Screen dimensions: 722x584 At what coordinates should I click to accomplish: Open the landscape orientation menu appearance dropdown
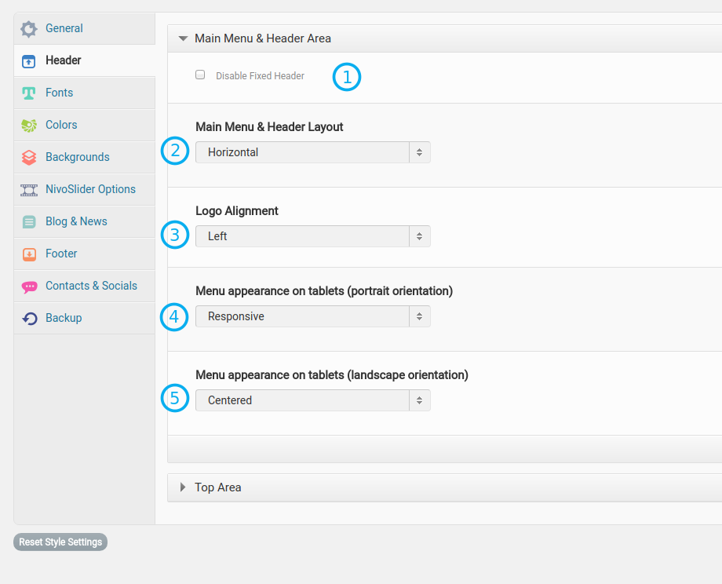click(x=312, y=400)
